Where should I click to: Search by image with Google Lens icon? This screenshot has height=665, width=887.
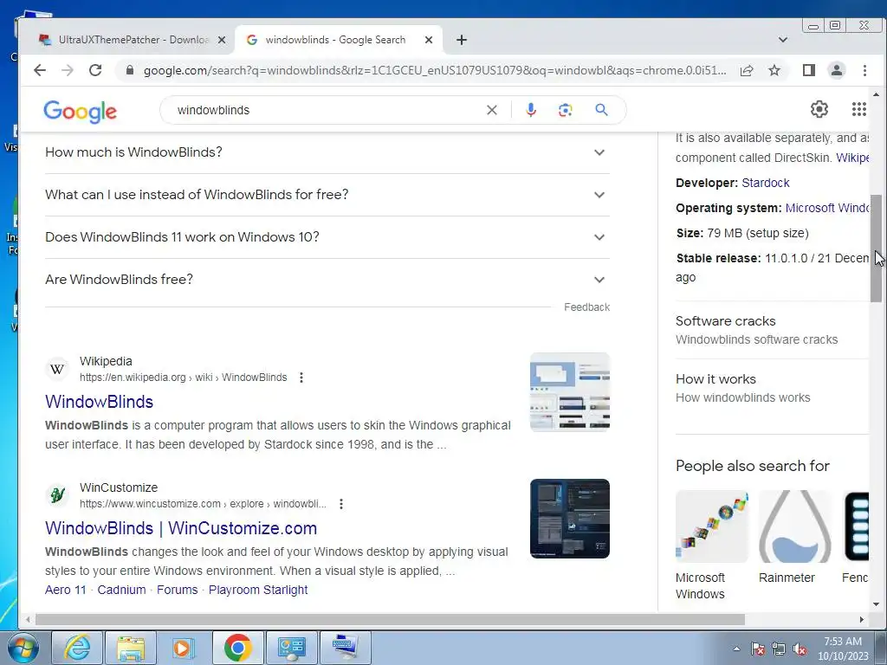tap(565, 110)
